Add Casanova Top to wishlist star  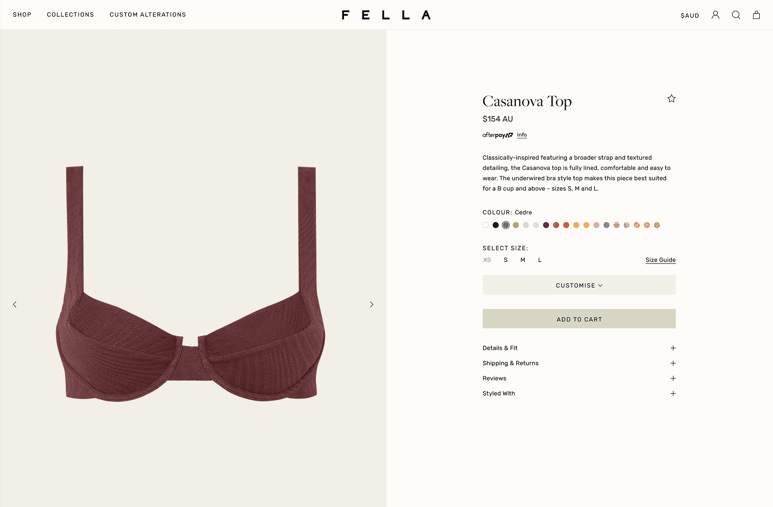pos(672,99)
